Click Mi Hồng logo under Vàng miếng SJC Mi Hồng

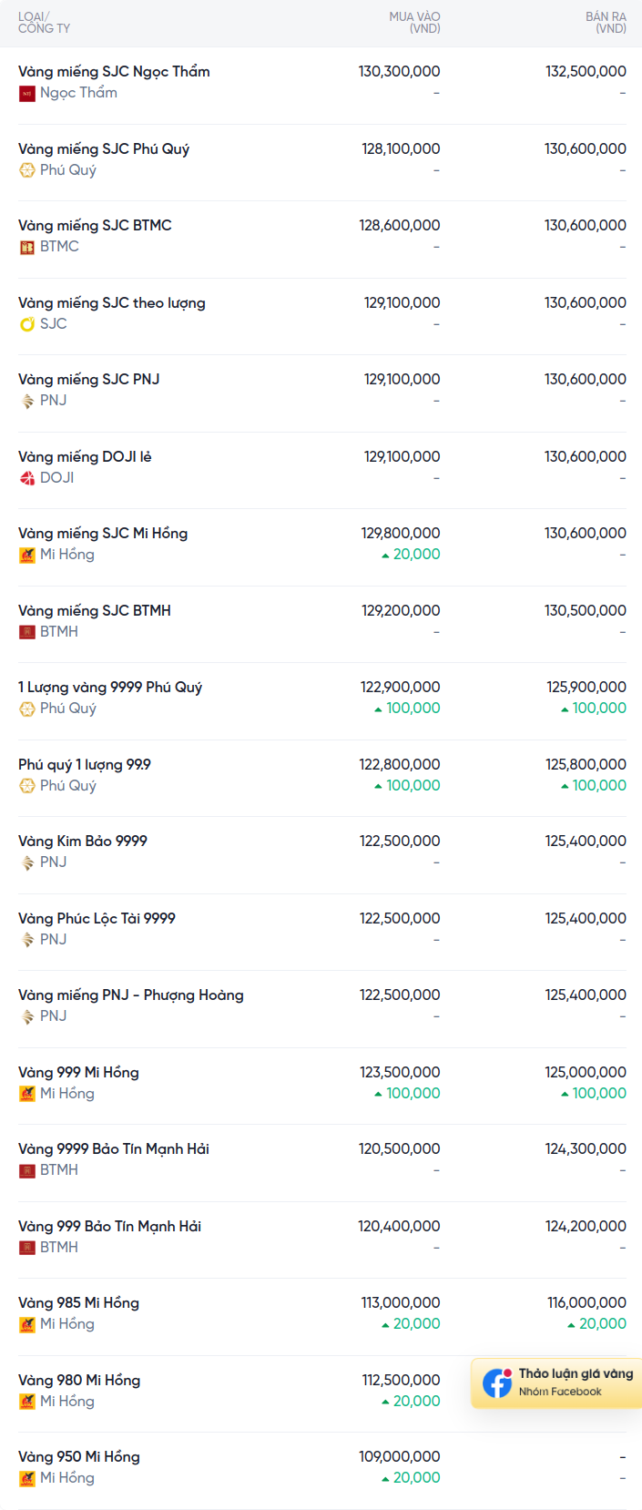click(27, 555)
